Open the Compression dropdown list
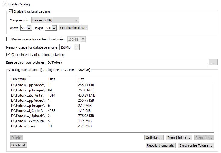The image size is (221, 153). tap(55, 20)
